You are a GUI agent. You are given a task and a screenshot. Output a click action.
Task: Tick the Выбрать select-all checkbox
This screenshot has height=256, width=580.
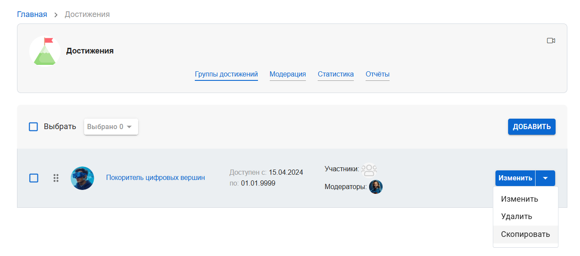click(34, 127)
